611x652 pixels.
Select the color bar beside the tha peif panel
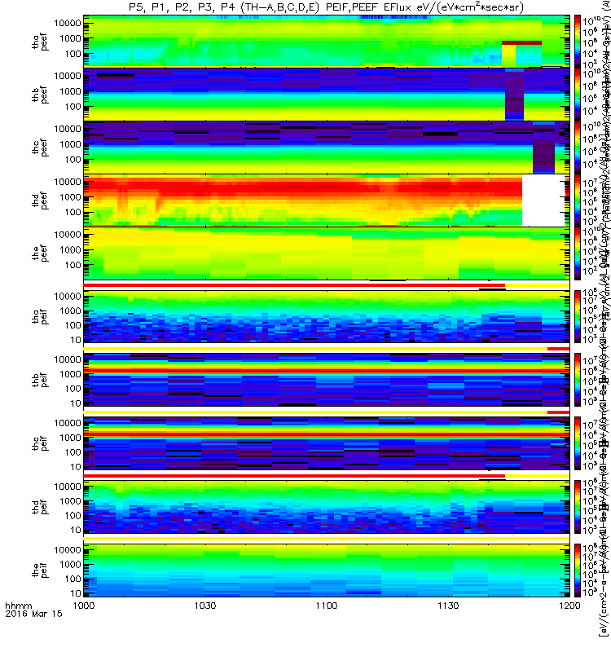point(578,316)
